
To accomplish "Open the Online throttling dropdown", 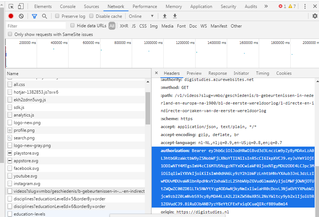I will (x=141, y=16).
